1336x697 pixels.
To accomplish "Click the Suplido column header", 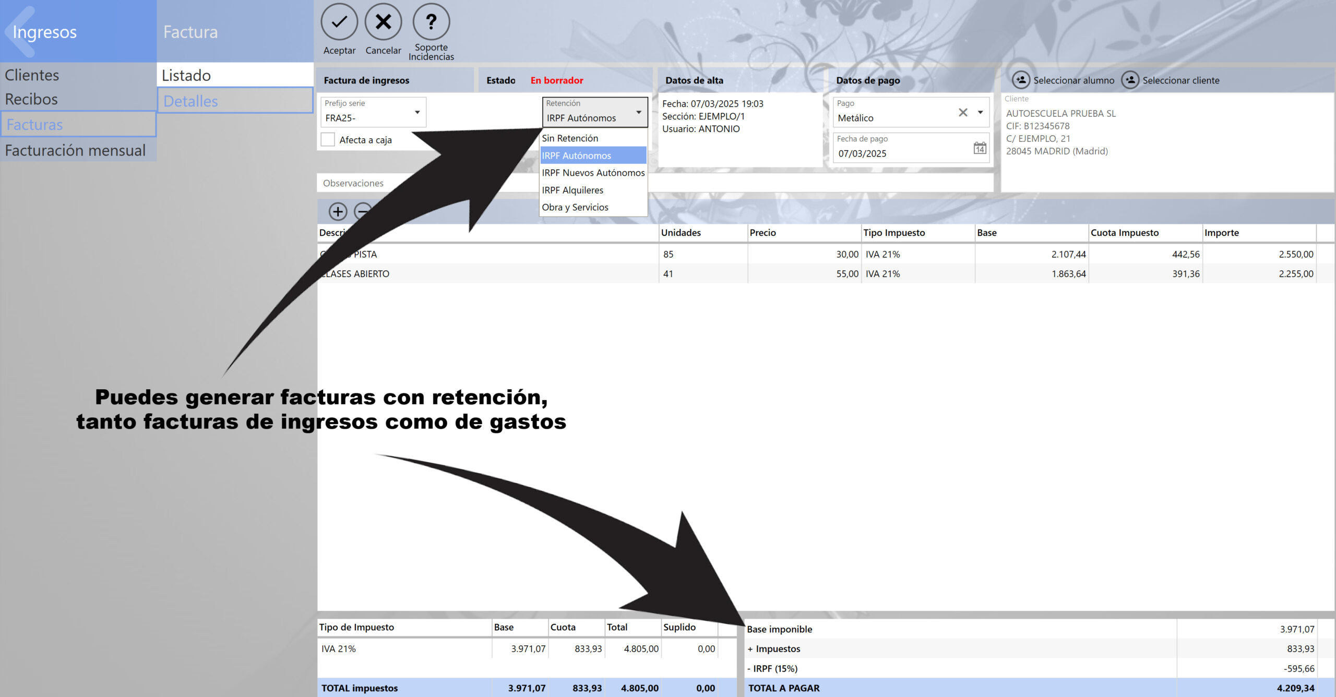I will (689, 627).
